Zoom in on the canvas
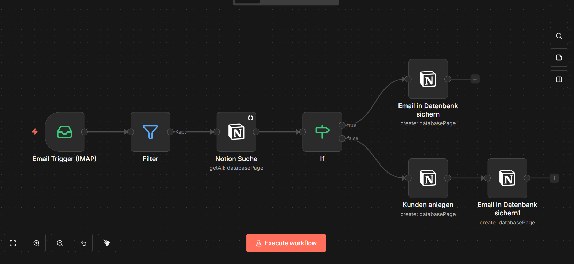 click(x=37, y=243)
